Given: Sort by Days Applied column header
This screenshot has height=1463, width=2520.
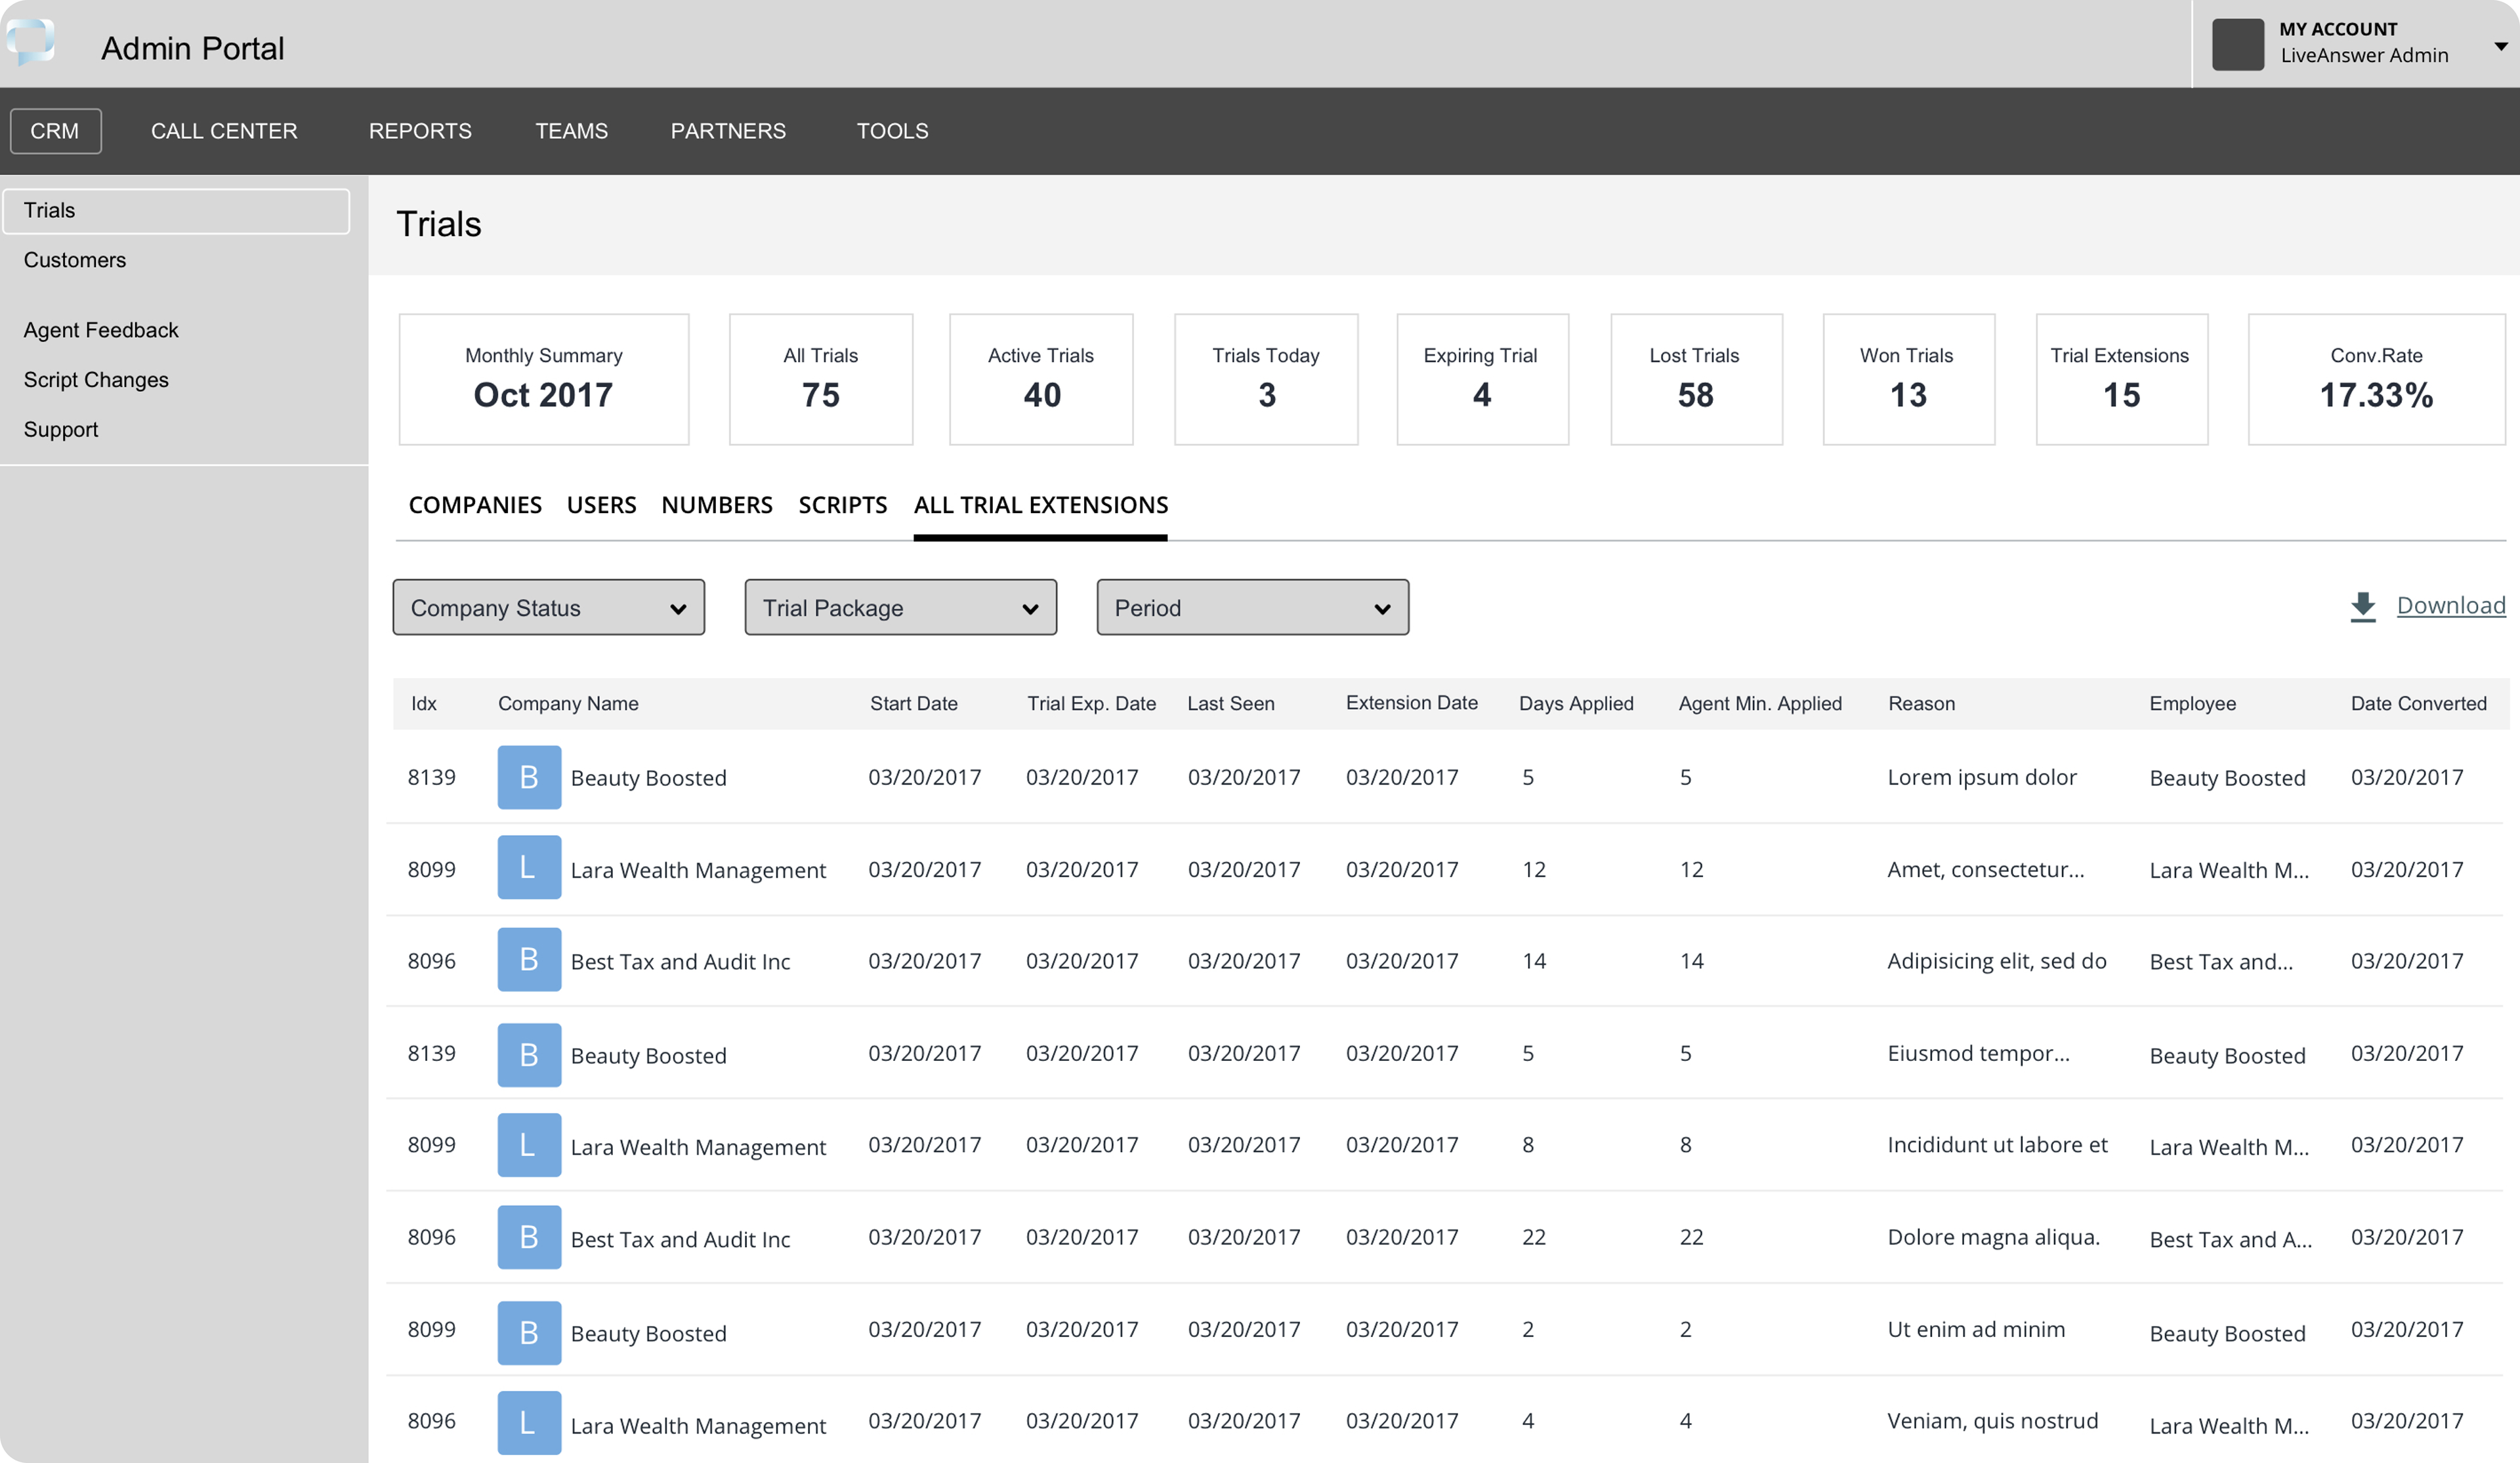Looking at the screenshot, I should tap(1575, 703).
